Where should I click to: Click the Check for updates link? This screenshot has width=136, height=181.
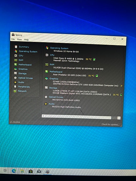tap(110, 124)
